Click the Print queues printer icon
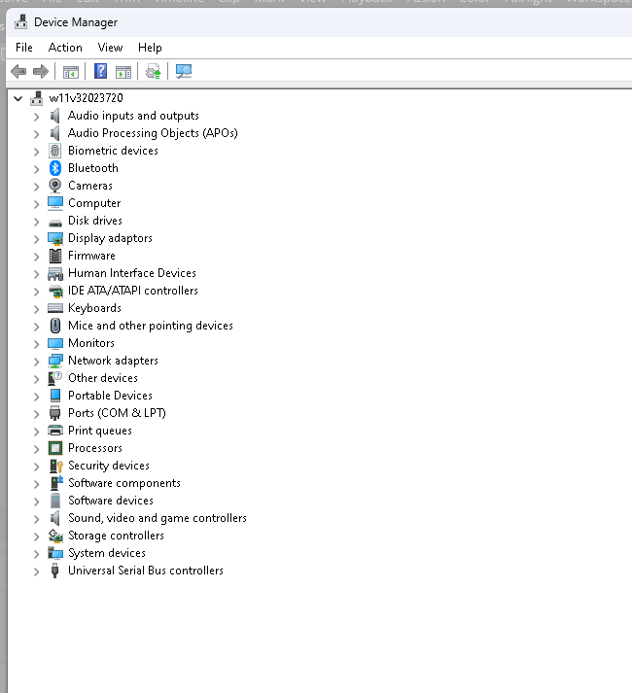This screenshot has height=693, width=632. click(55, 431)
